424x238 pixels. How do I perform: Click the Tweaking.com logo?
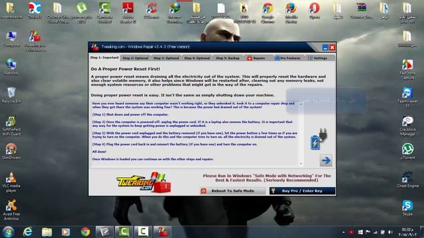click(144, 182)
